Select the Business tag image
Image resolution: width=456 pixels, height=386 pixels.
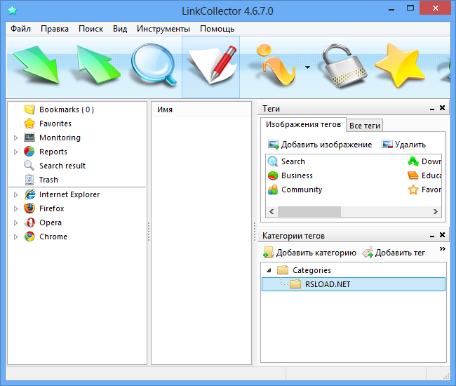tap(290, 175)
